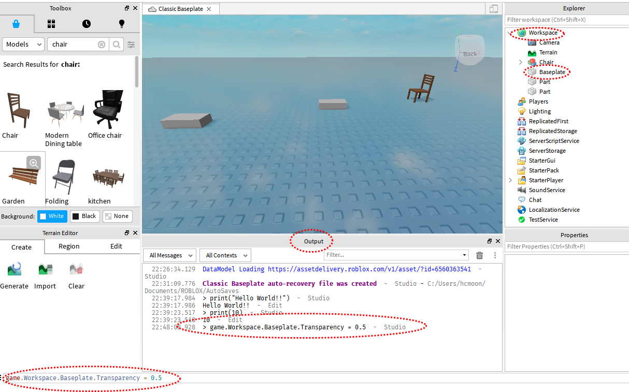Open the Models category dropdown

[x=23, y=45]
